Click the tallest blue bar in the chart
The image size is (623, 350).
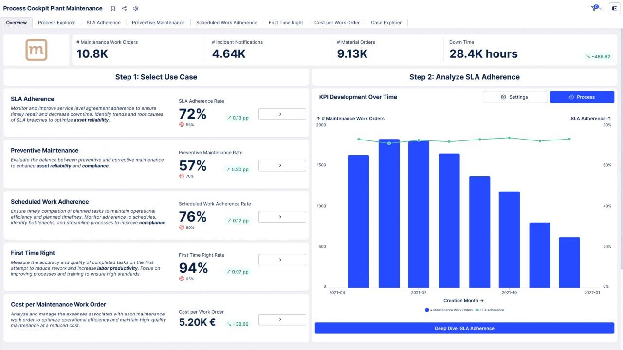click(x=389, y=214)
